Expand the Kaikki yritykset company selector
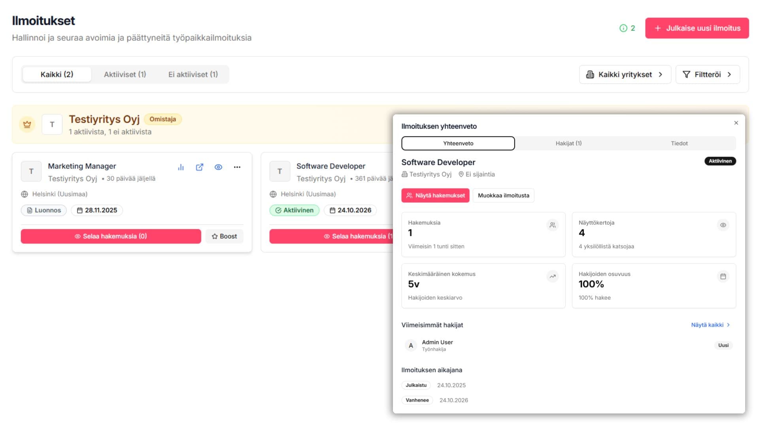This screenshot has width=759, height=426. (625, 75)
